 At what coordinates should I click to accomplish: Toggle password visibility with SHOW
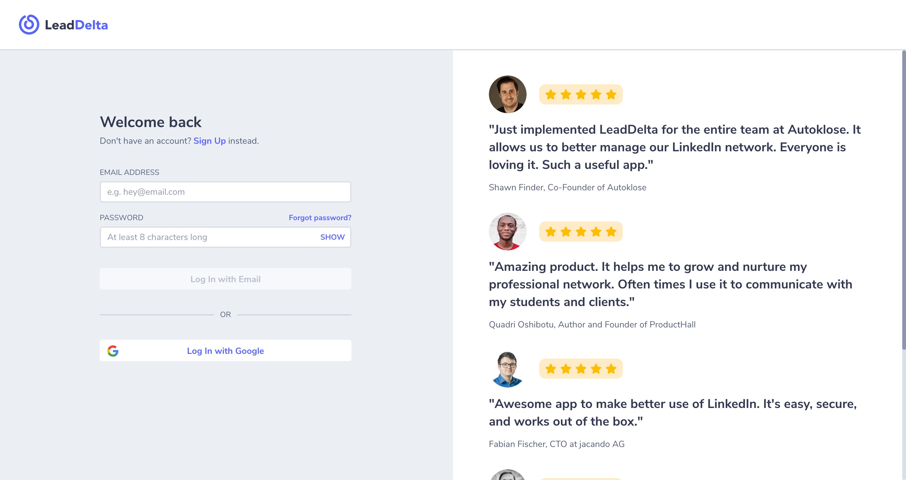333,237
